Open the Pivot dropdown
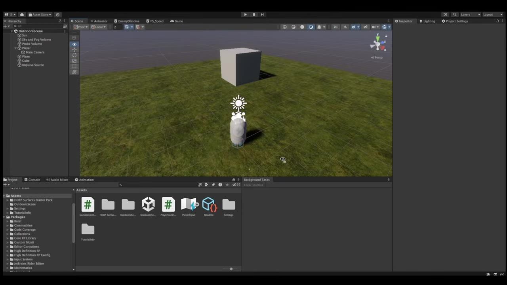 [x=81, y=27]
